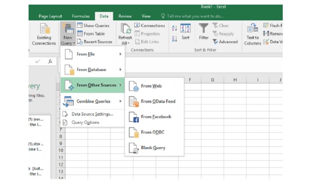The height and width of the screenshot is (181, 309).
Task: Expand the From File submenu arrow
Action: pos(120,54)
